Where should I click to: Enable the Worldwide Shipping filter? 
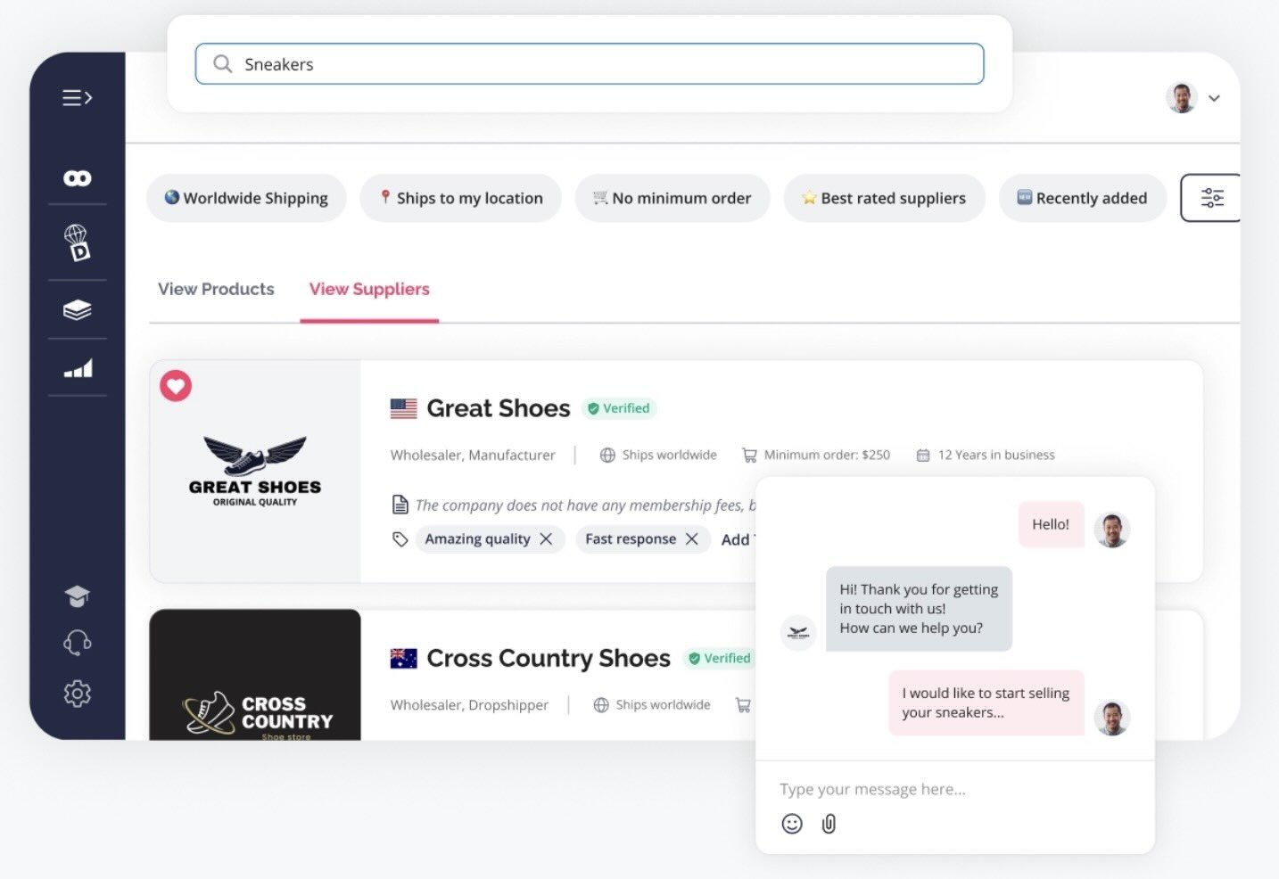246,198
